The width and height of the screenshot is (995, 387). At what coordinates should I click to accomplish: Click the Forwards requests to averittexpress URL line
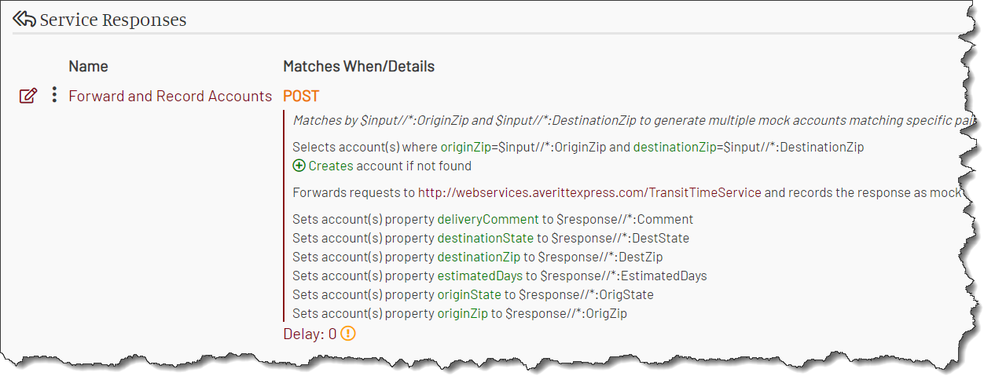tap(626, 192)
